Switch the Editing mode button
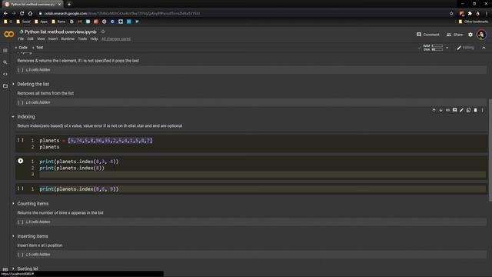The width and height of the screenshot is (492, 277). pos(465,48)
